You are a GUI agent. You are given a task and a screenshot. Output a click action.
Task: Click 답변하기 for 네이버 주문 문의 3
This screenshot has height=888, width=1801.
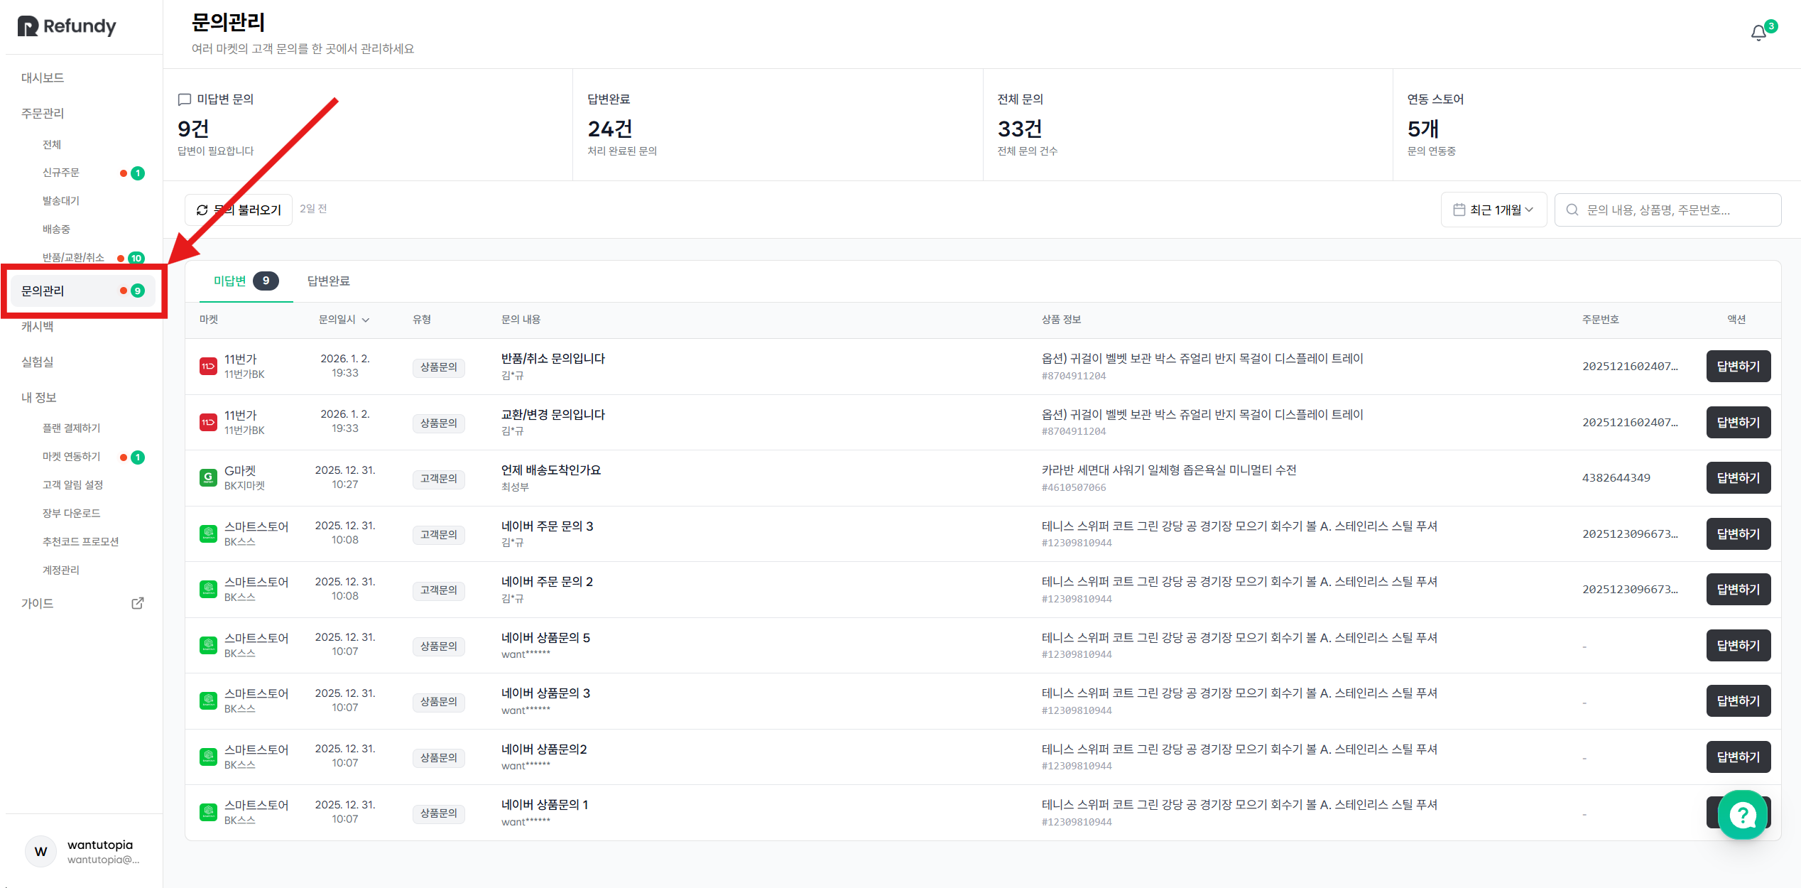(1738, 534)
